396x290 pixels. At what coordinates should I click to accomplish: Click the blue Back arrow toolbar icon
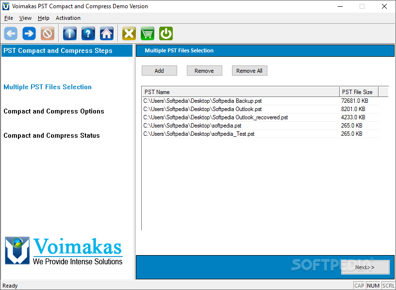point(11,33)
